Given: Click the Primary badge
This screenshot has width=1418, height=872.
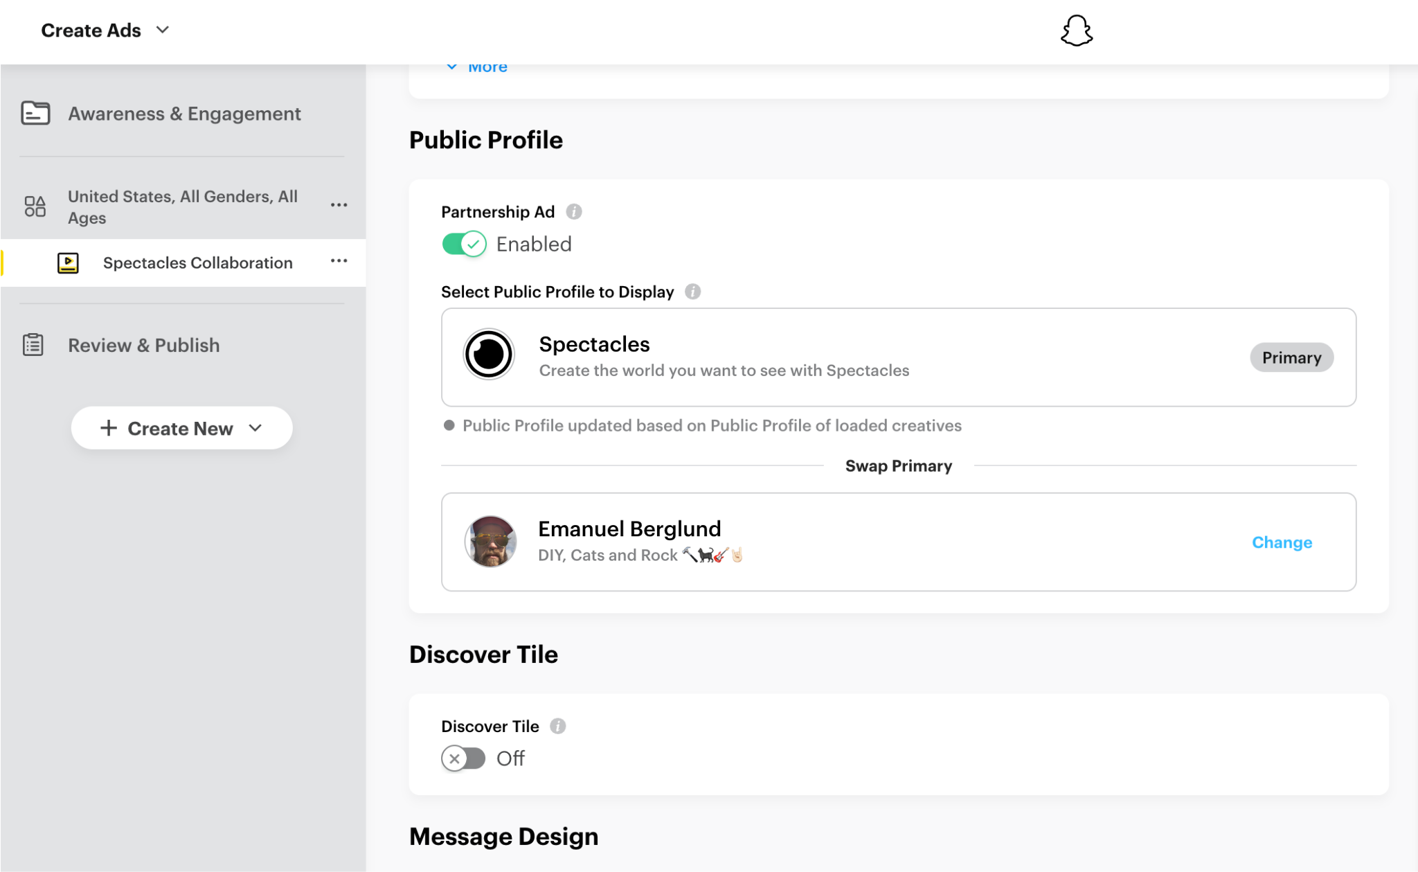Looking at the screenshot, I should point(1291,357).
